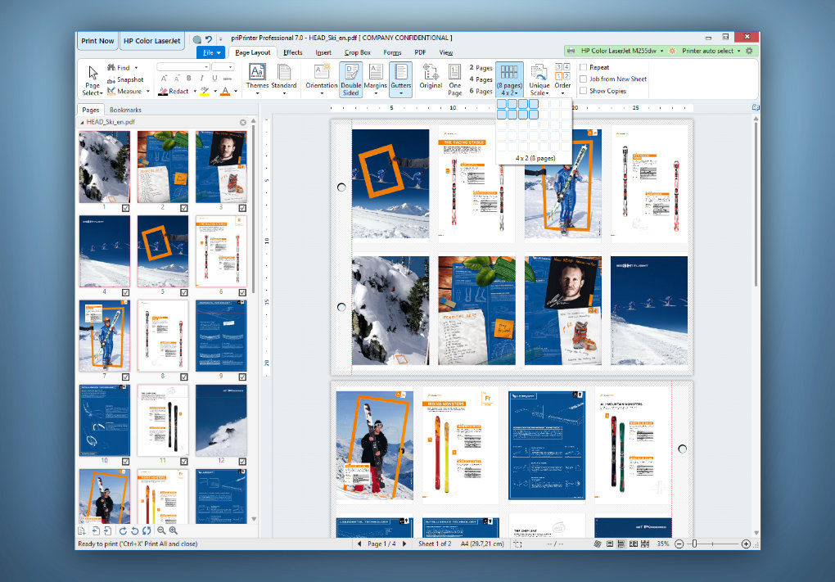
Task: Open page Orientation options
Action: pyautogui.click(x=322, y=79)
